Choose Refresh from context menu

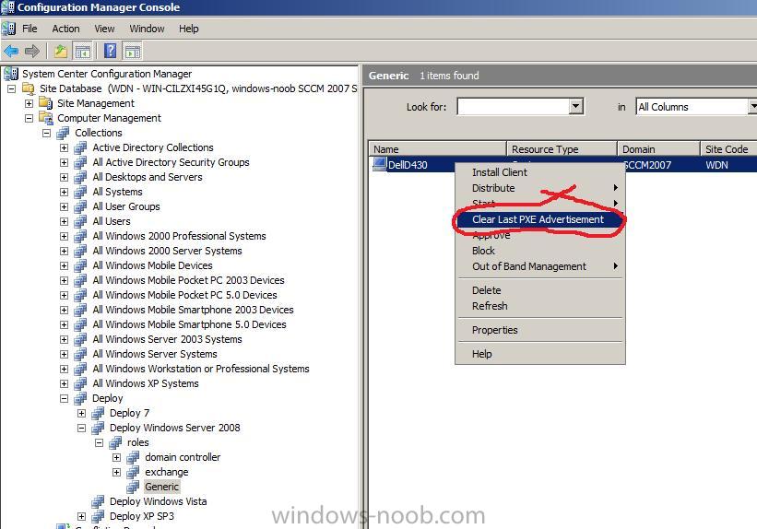(539, 306)
